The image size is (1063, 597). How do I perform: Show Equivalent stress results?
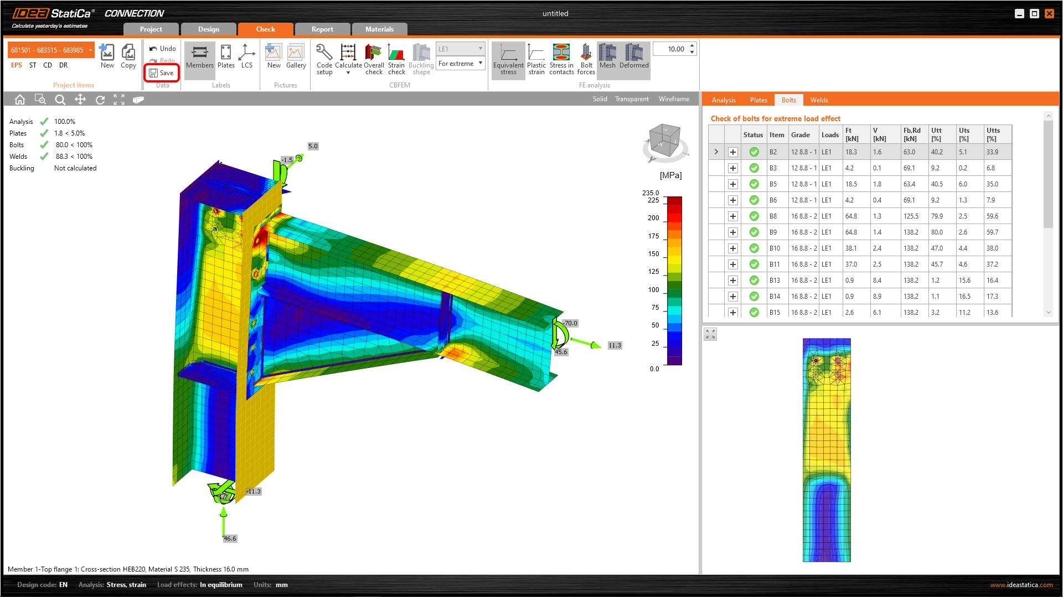pos(508,58)
